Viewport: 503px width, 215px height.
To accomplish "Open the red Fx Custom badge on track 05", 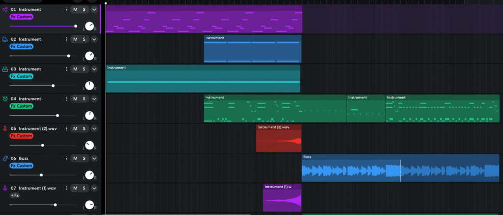I will tap(21, 136).
